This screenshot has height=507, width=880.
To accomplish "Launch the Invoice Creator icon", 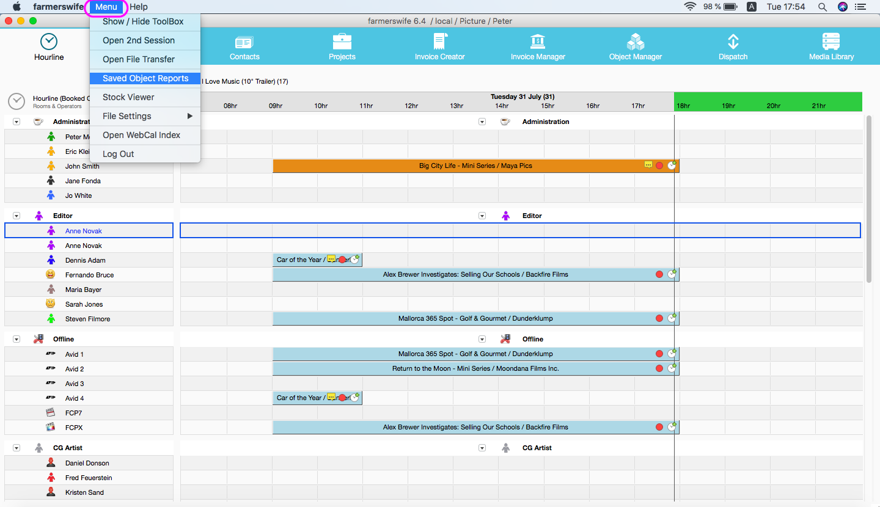I will click(x=439, y=42).
